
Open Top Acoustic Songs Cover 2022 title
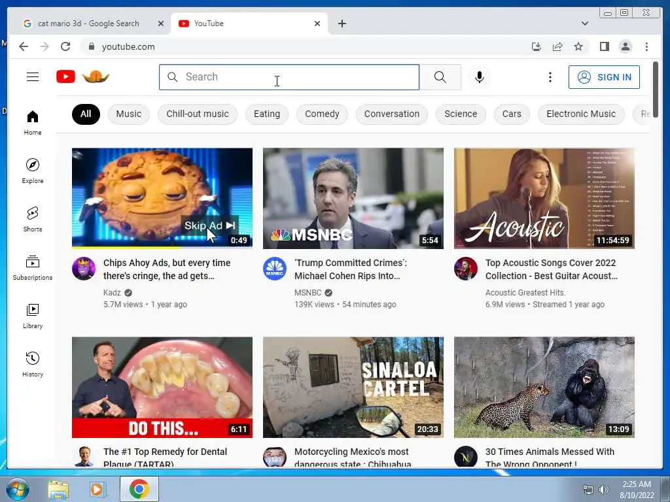pyautogui.click(x=551, y=269)
